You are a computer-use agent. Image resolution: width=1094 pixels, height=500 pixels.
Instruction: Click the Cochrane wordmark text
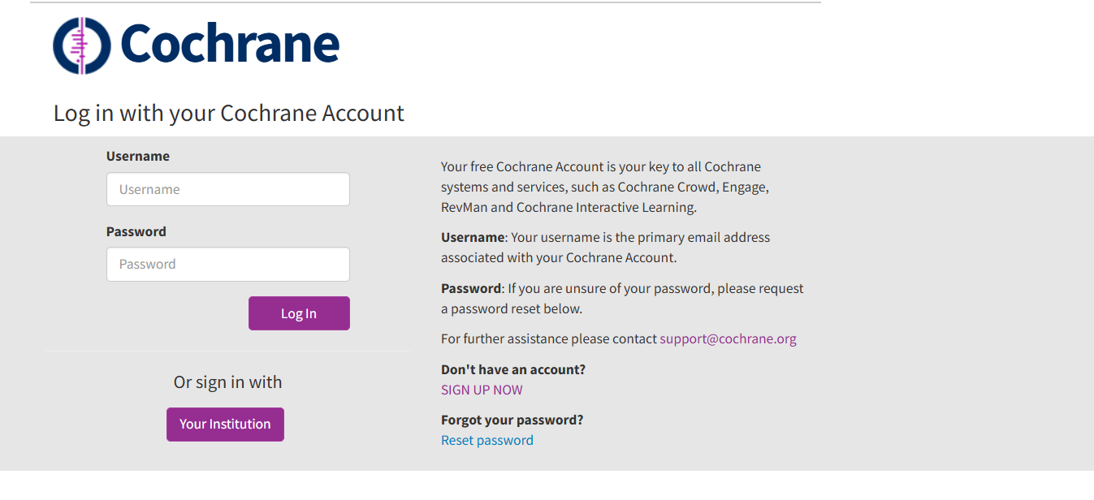pyautogui.click(x=230, y=45)
